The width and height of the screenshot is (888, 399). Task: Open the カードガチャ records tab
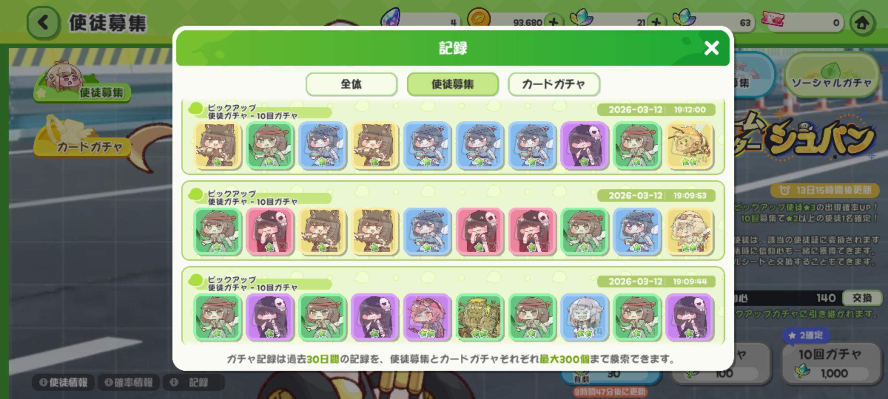coord(554,84)
